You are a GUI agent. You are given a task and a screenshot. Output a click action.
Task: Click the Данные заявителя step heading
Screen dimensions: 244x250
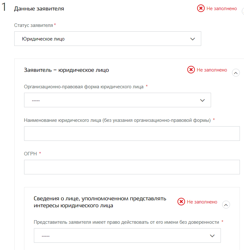point(39,9)
